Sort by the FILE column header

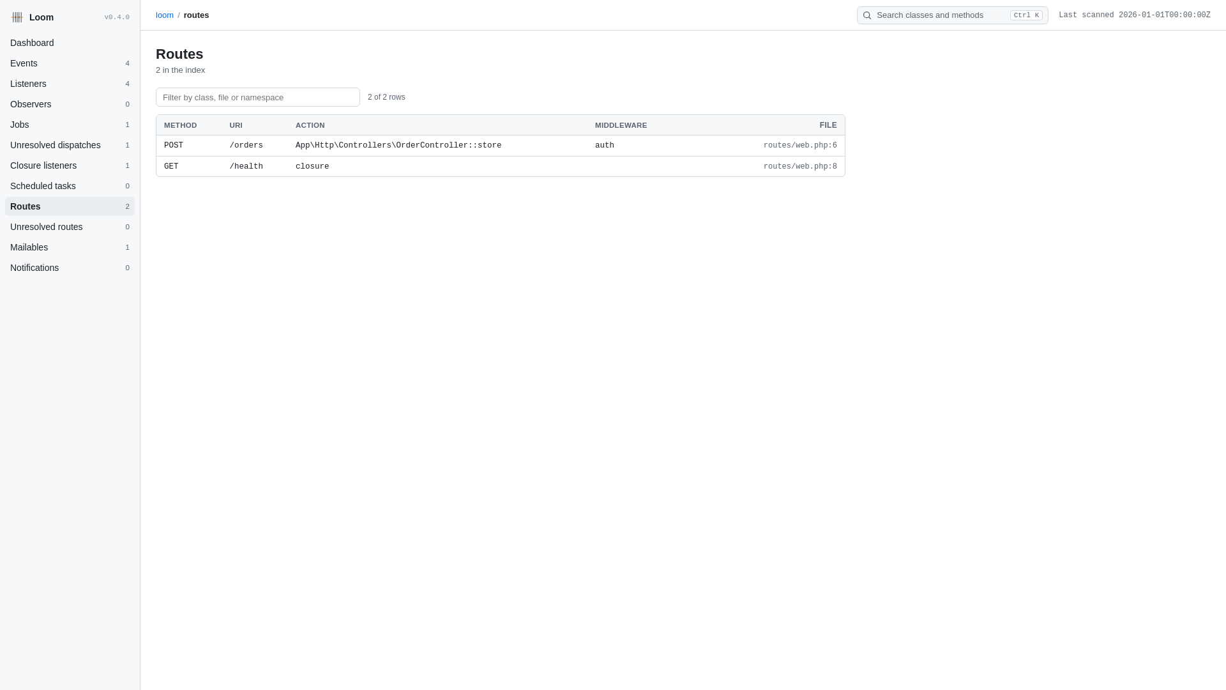pos(828,125)
